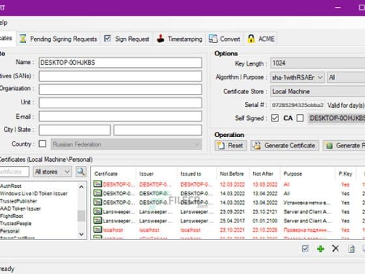
Task: Select Windows Live ID Token Issuer store
Action: [x=34, y=193]
